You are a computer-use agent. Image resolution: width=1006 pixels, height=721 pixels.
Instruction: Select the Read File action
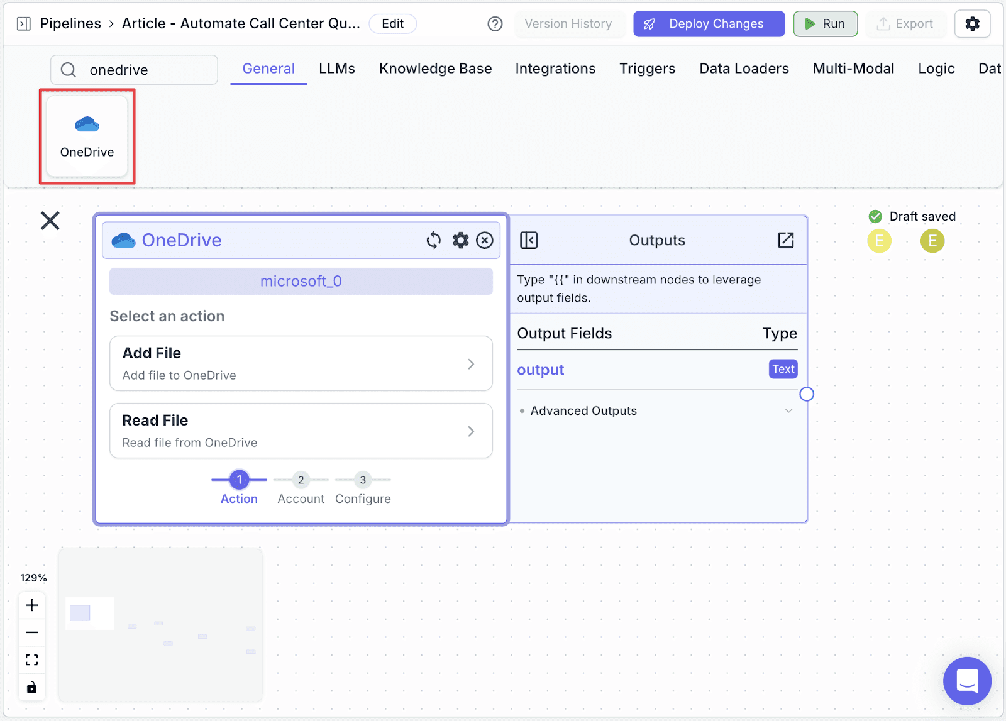[301, 431]
